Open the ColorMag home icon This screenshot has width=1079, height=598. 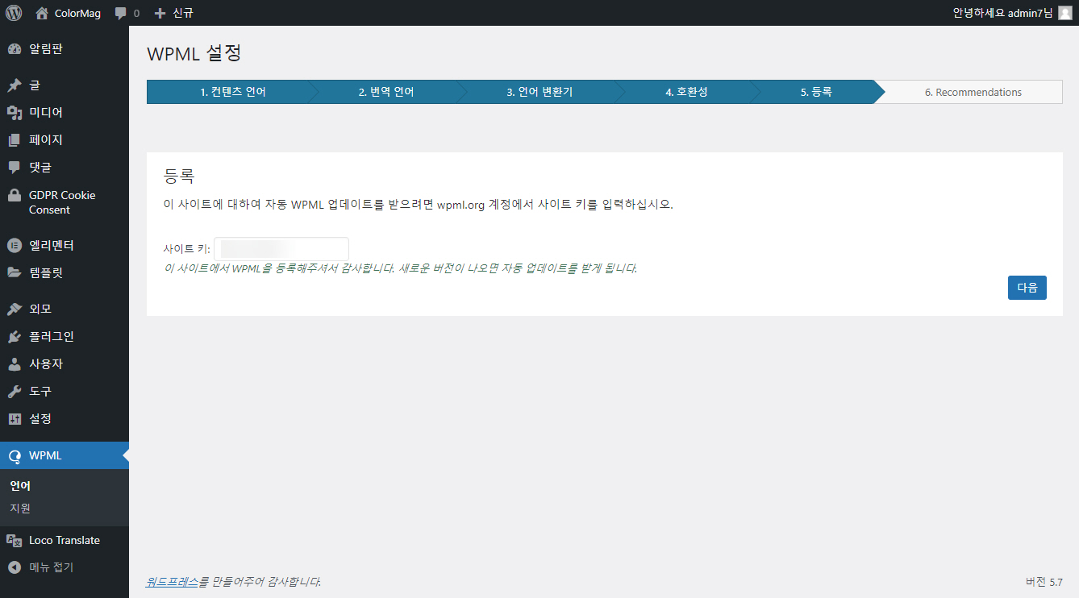(42, 13)
